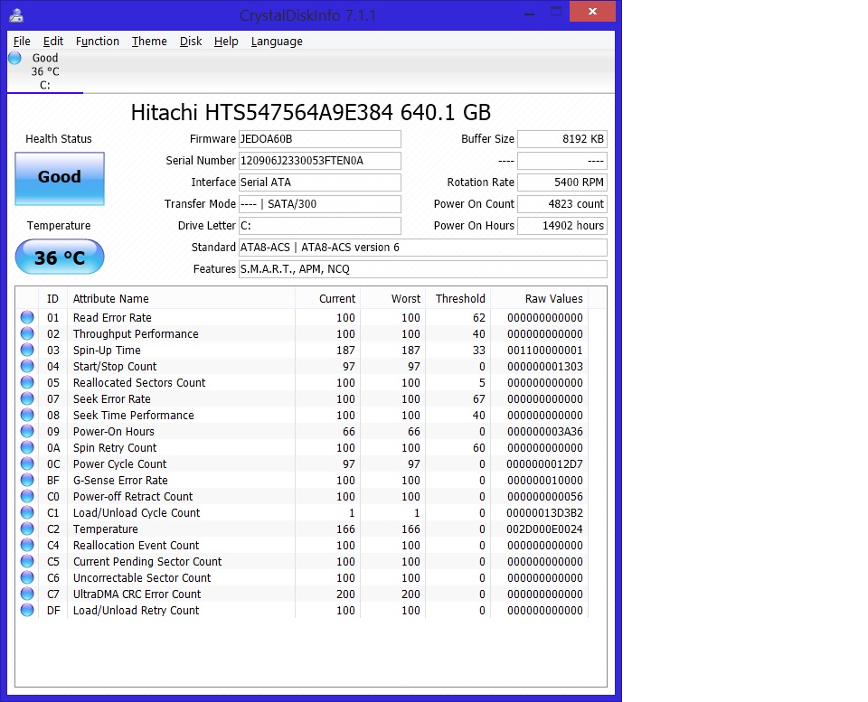The image size is (868, 702).
Task: Click the Power On Count value 4823 count
Action: click(562, 203)
